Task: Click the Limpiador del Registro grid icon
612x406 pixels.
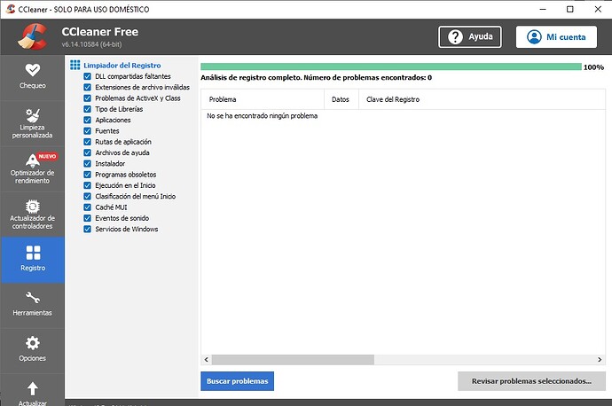Action: point(75,65)
